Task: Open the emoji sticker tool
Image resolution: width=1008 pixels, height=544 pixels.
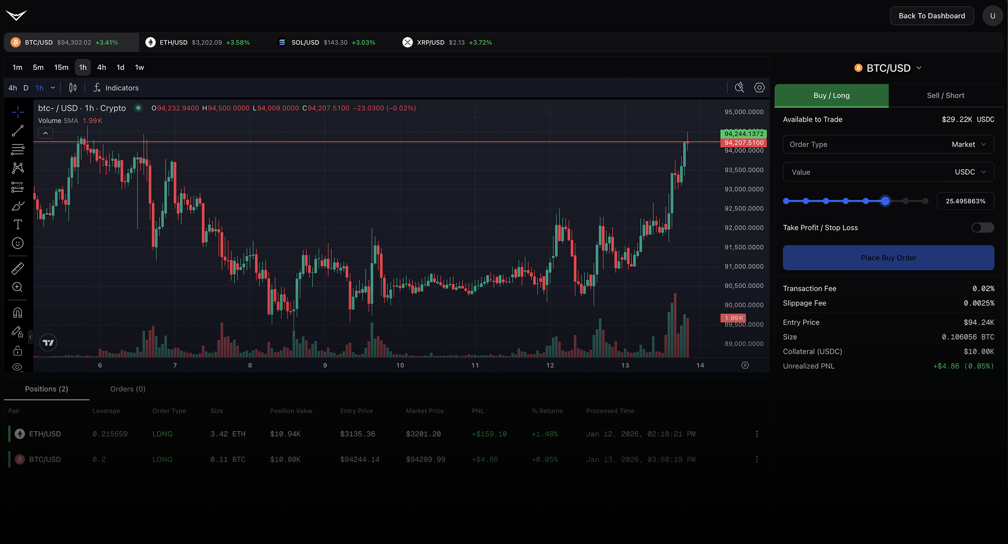Action: [x=18, y=243]
